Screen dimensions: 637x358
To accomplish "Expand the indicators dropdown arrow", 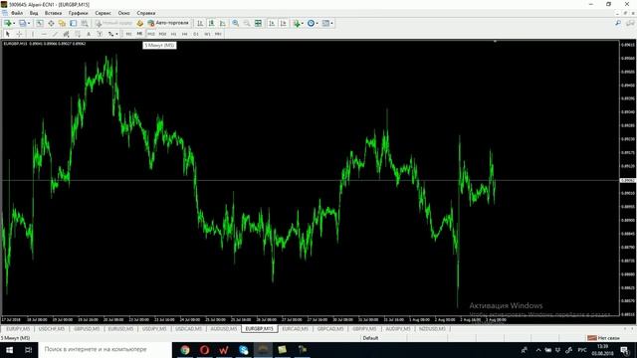I will (303, 23).
